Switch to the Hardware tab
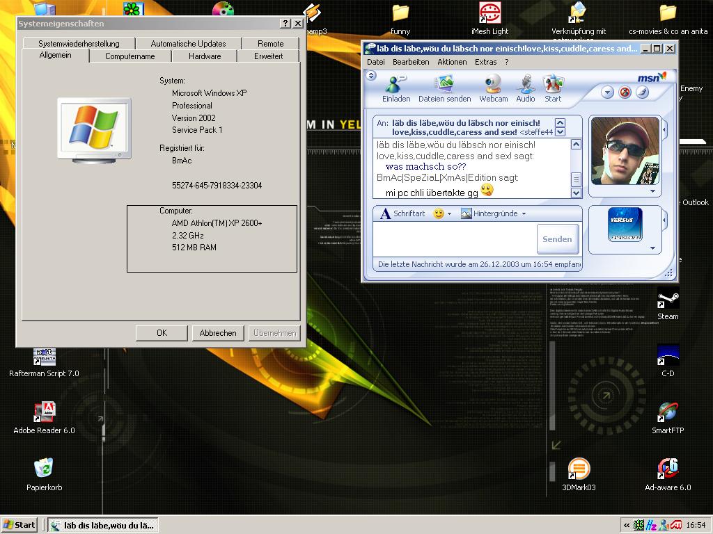This screenshot has height=534, width=713. coord(205,56)
